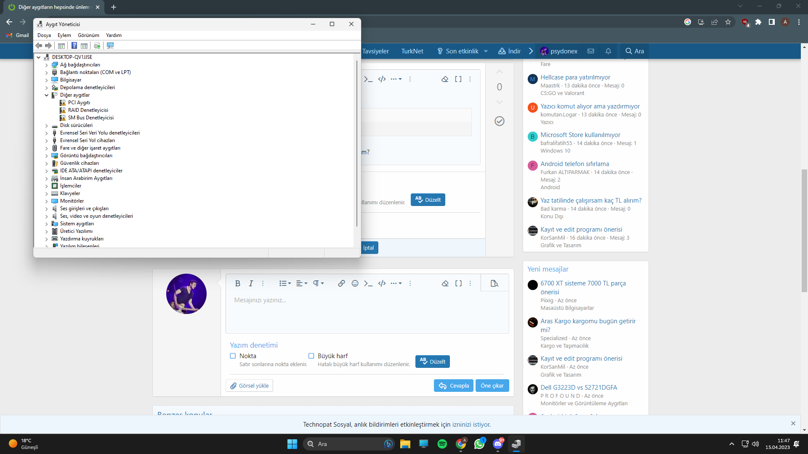
Task: Collapse the Diğer aygıtlar tree node
Action: click(47, 95)
